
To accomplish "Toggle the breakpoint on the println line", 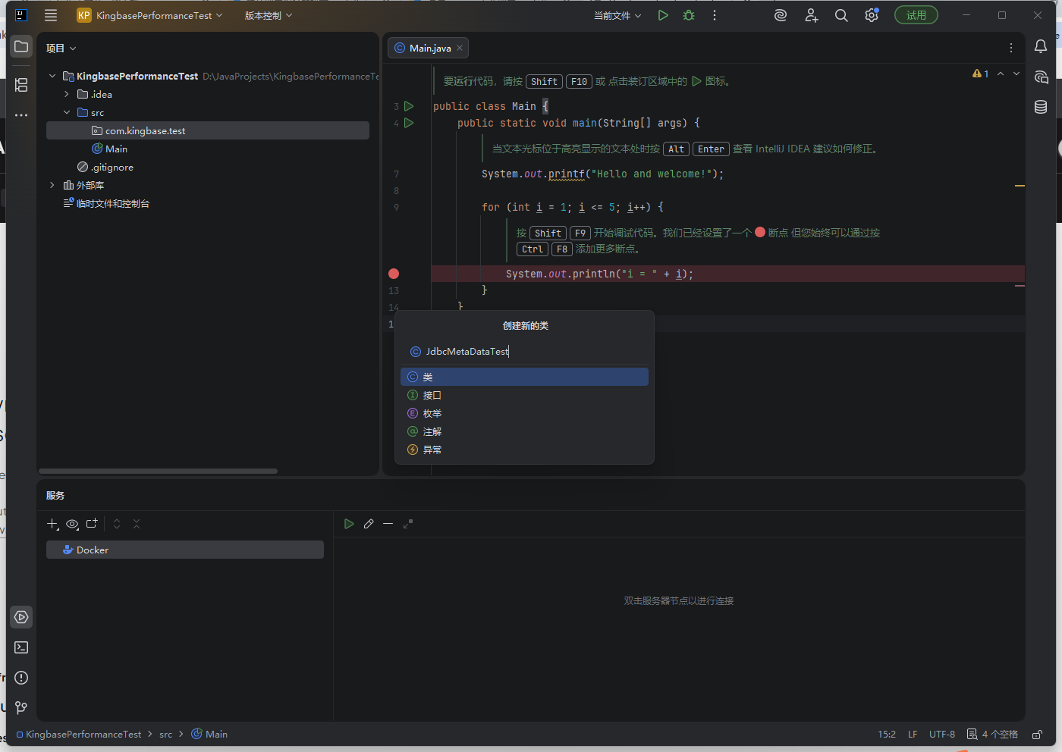I will pyautogui.click(x=394, y=274).
